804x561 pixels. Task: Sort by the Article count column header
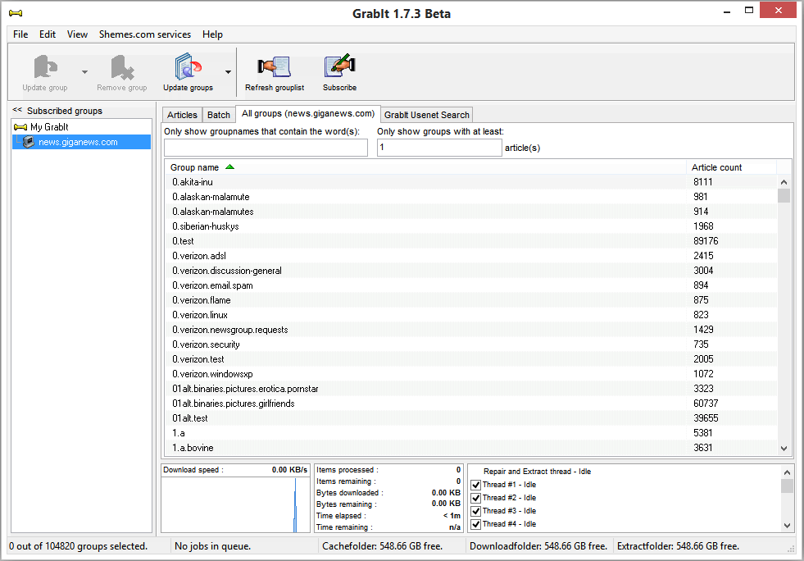(x=731, y=167)
